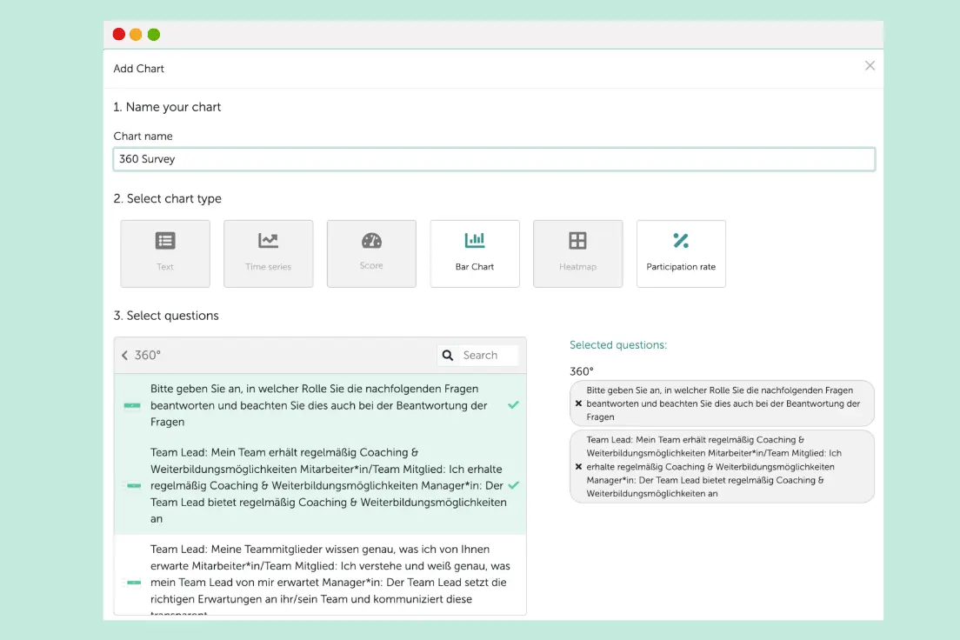Image resolution: width=960 pixels, height=640 pixels.
Task: Go back from the 360° question list
Action: click(125, 355)
